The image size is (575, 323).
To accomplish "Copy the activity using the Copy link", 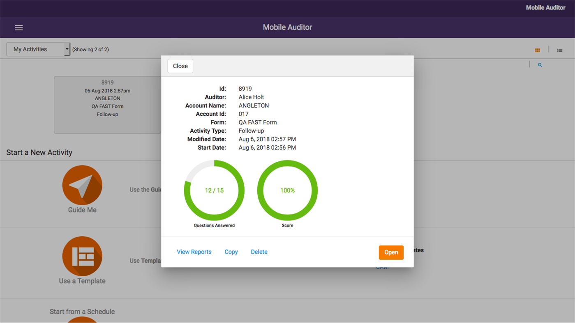I will (x=231, y=252).
